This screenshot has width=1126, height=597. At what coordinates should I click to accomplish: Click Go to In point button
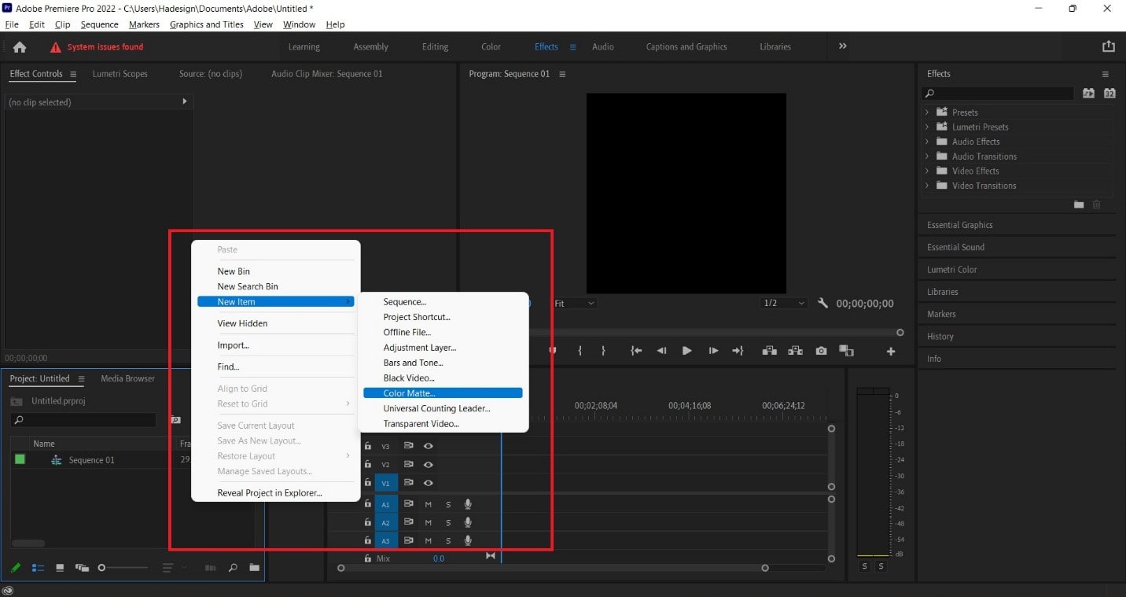point(636,351)
